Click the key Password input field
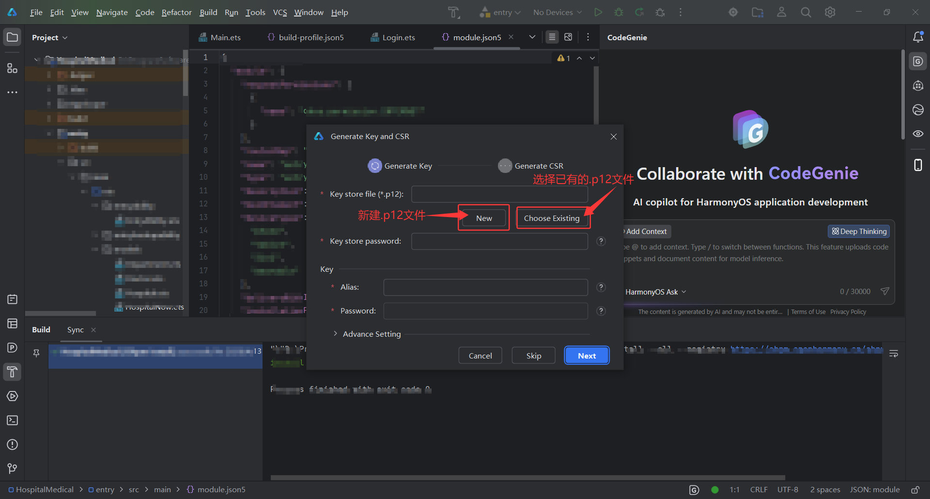This screenshot has width=930, height=499. [485, 311]
